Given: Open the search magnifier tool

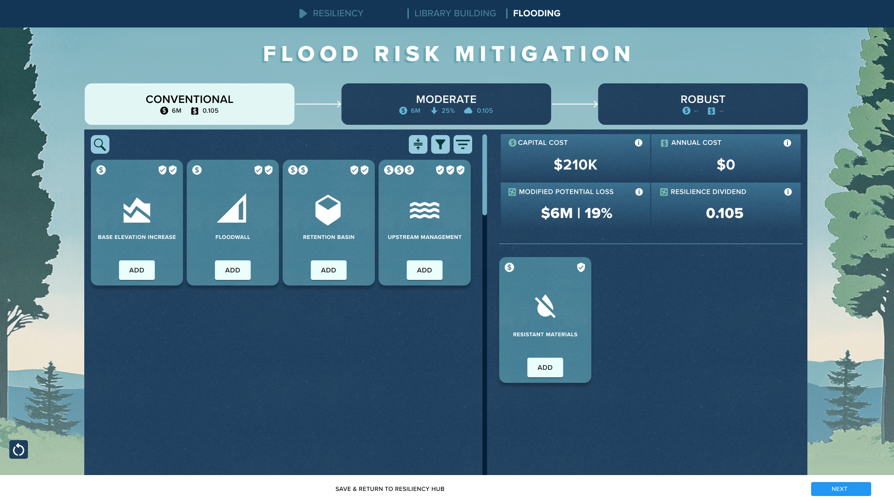Looking at the screenshot, I should point(100,144).
